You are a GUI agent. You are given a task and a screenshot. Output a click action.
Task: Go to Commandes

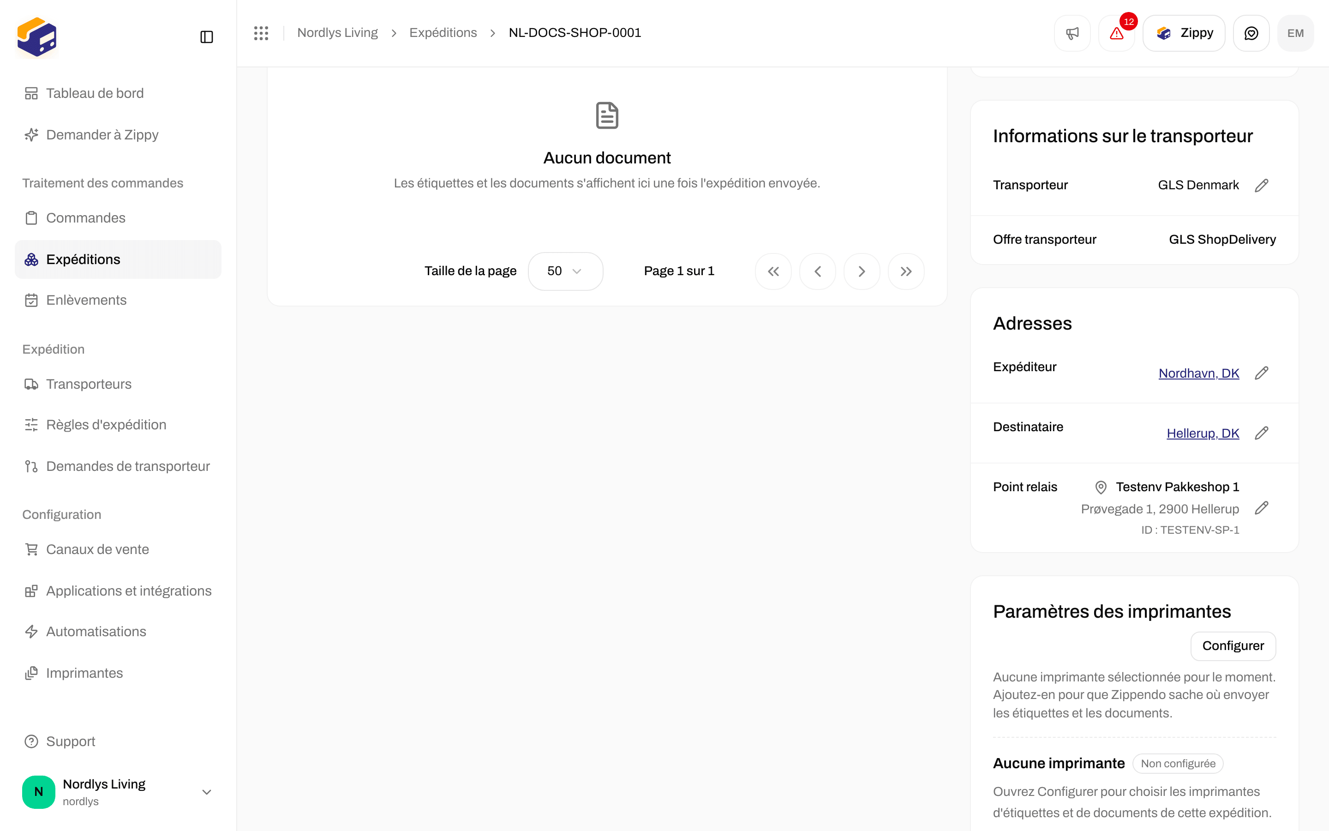click(118, 217)
